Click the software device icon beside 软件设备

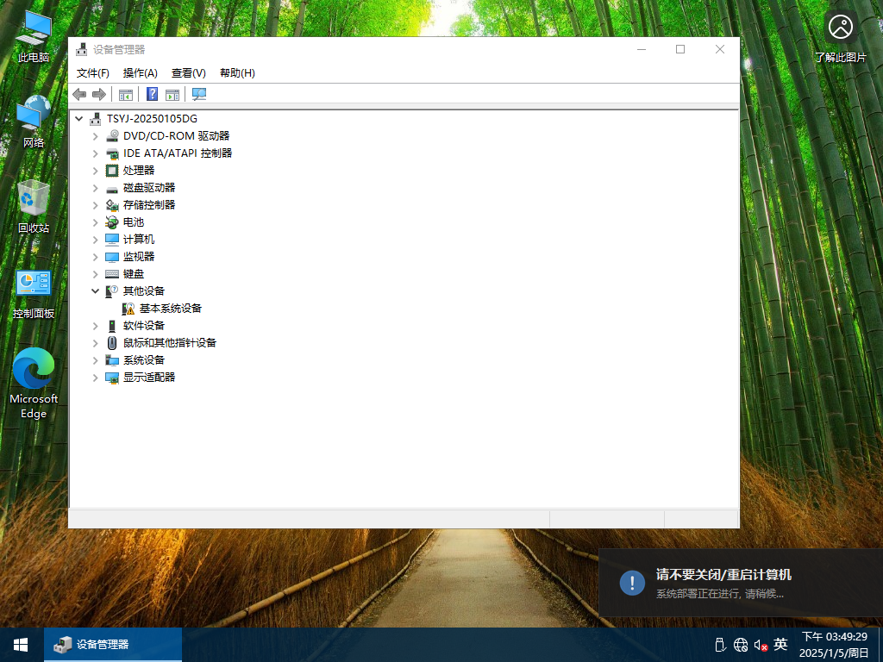pos(112,326)
